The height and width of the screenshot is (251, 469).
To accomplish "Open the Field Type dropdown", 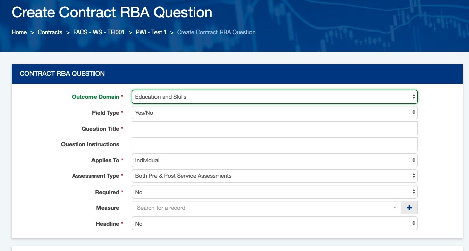I will click(274, 113).
